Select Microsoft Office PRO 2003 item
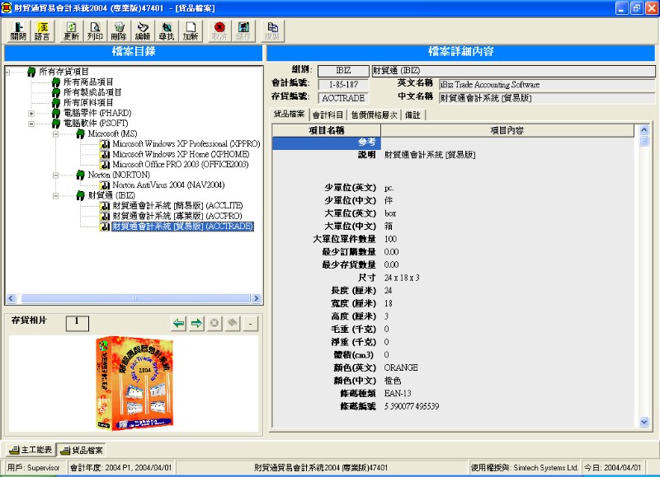Screen dimensions: 660x477 coord(180,164)
